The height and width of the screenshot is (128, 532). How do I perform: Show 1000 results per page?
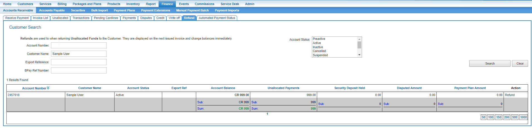523,117
